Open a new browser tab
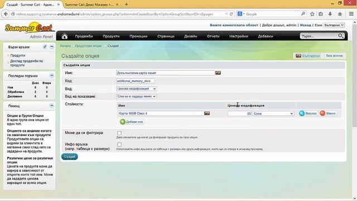The height and width of the screenshot is (201, 357). tap(127, 4)
